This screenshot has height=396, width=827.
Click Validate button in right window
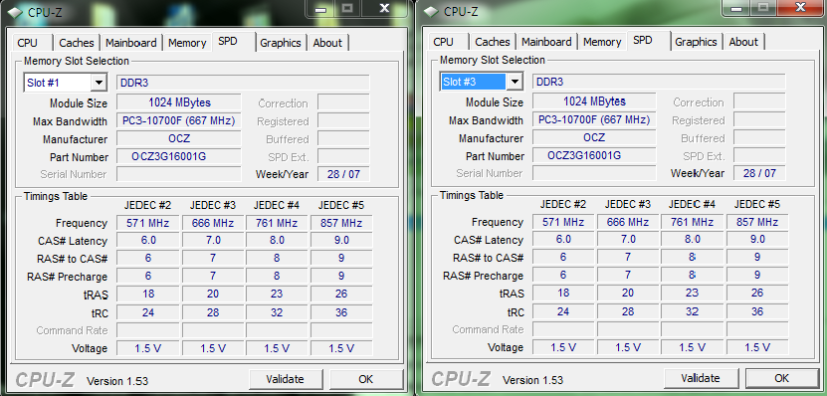tap(701, 378)
